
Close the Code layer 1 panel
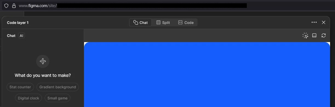click(323, 22)
